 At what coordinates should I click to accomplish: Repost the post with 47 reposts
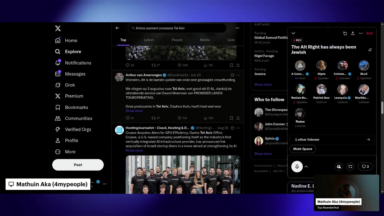[155, 118]
